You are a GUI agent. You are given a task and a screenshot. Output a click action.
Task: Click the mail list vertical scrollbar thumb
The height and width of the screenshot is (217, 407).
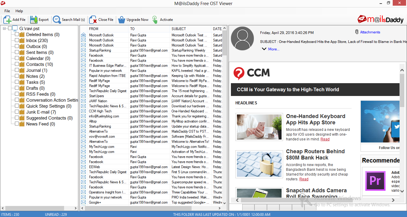click(x=225, y=42)
